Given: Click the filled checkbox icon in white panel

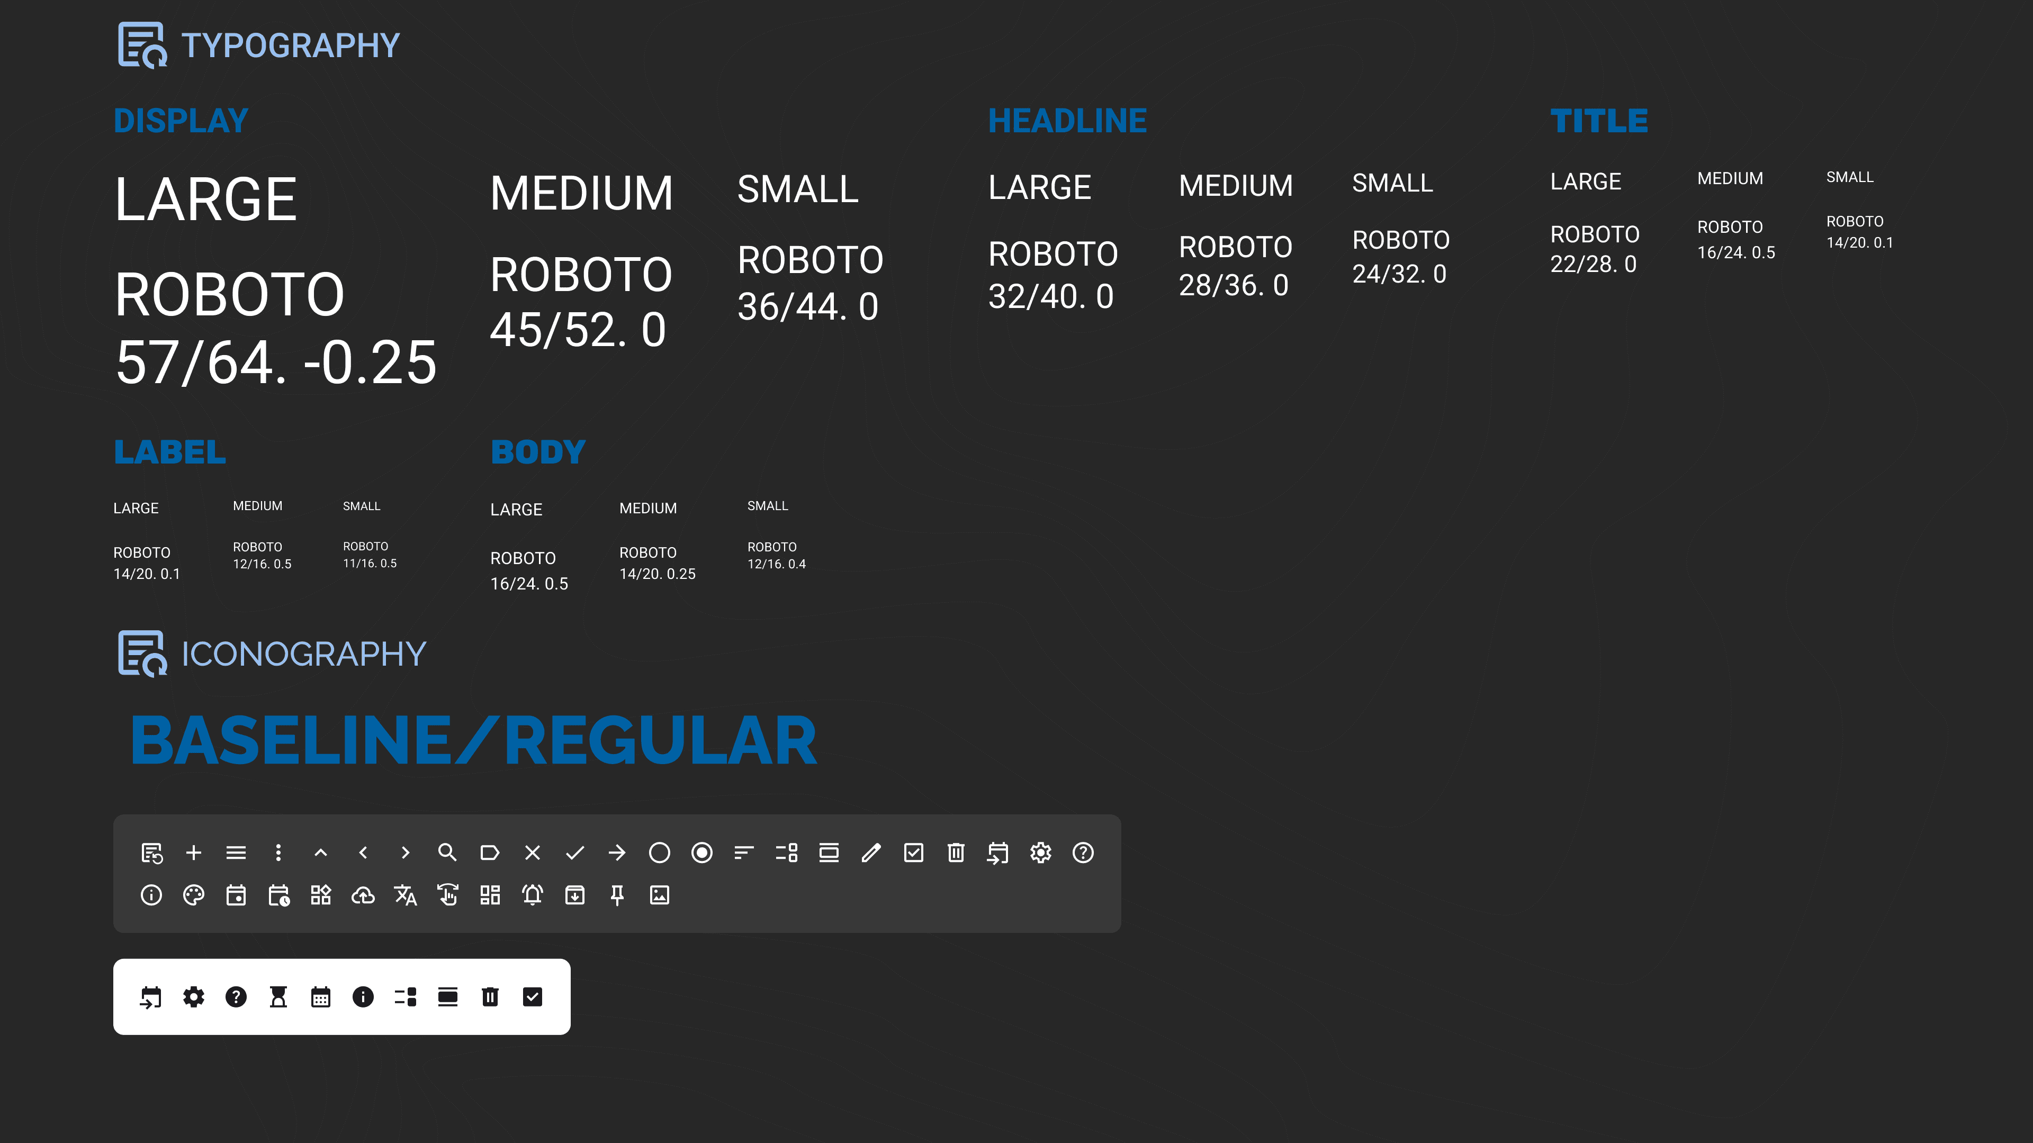Looking at the screenshot, I should (533, 997).
